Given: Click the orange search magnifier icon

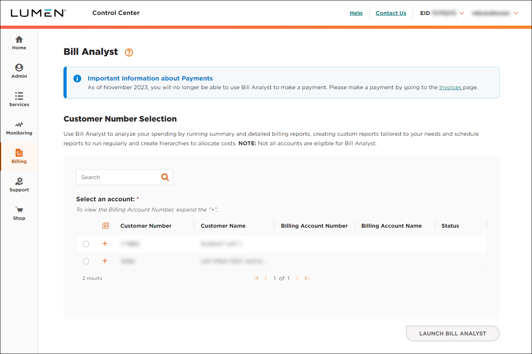Looking at the screenshot, I should click(x=165, y=177).
